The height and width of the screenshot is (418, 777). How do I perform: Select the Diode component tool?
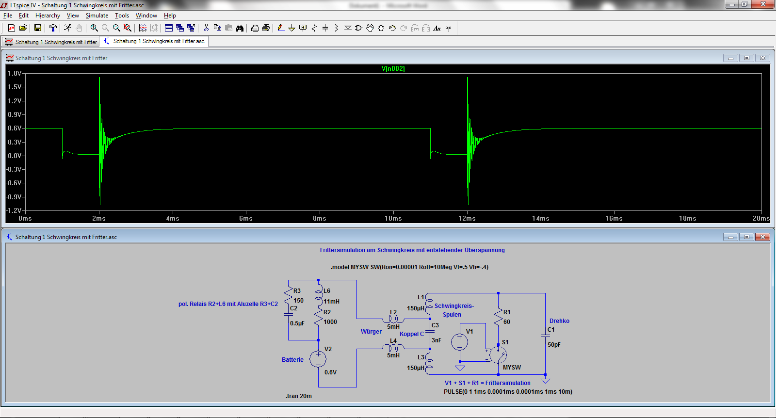(348, 28)
